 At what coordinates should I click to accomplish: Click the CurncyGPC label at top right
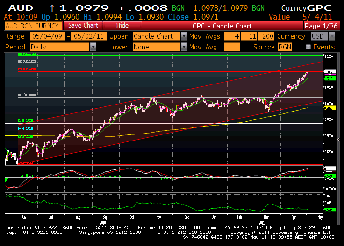[307, 8]
